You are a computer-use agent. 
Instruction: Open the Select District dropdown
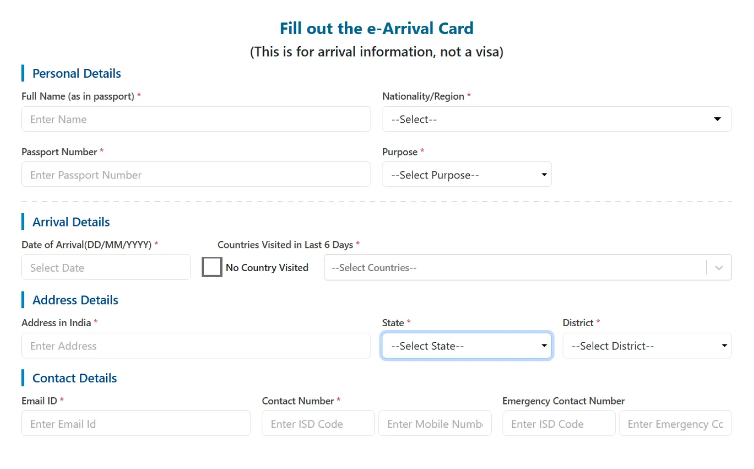(646, 346)
